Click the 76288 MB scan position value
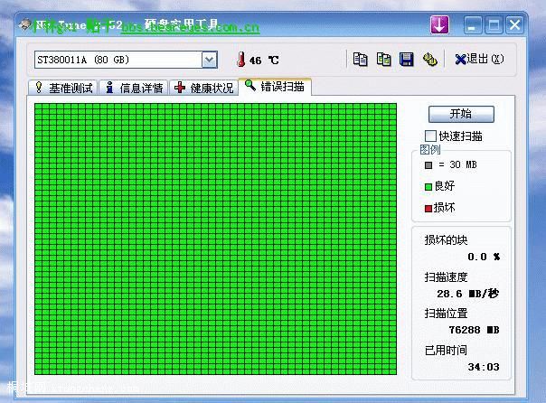The width and height of the screenshot is (546, 403). tap(474, 330)
